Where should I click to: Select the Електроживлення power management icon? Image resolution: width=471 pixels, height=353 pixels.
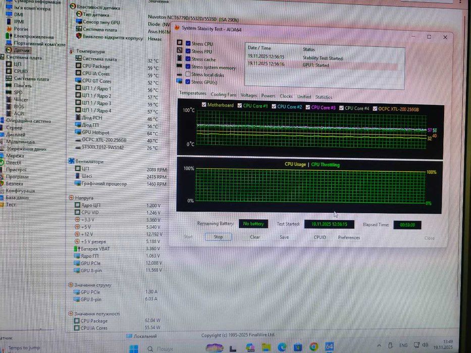pos(9,36)
